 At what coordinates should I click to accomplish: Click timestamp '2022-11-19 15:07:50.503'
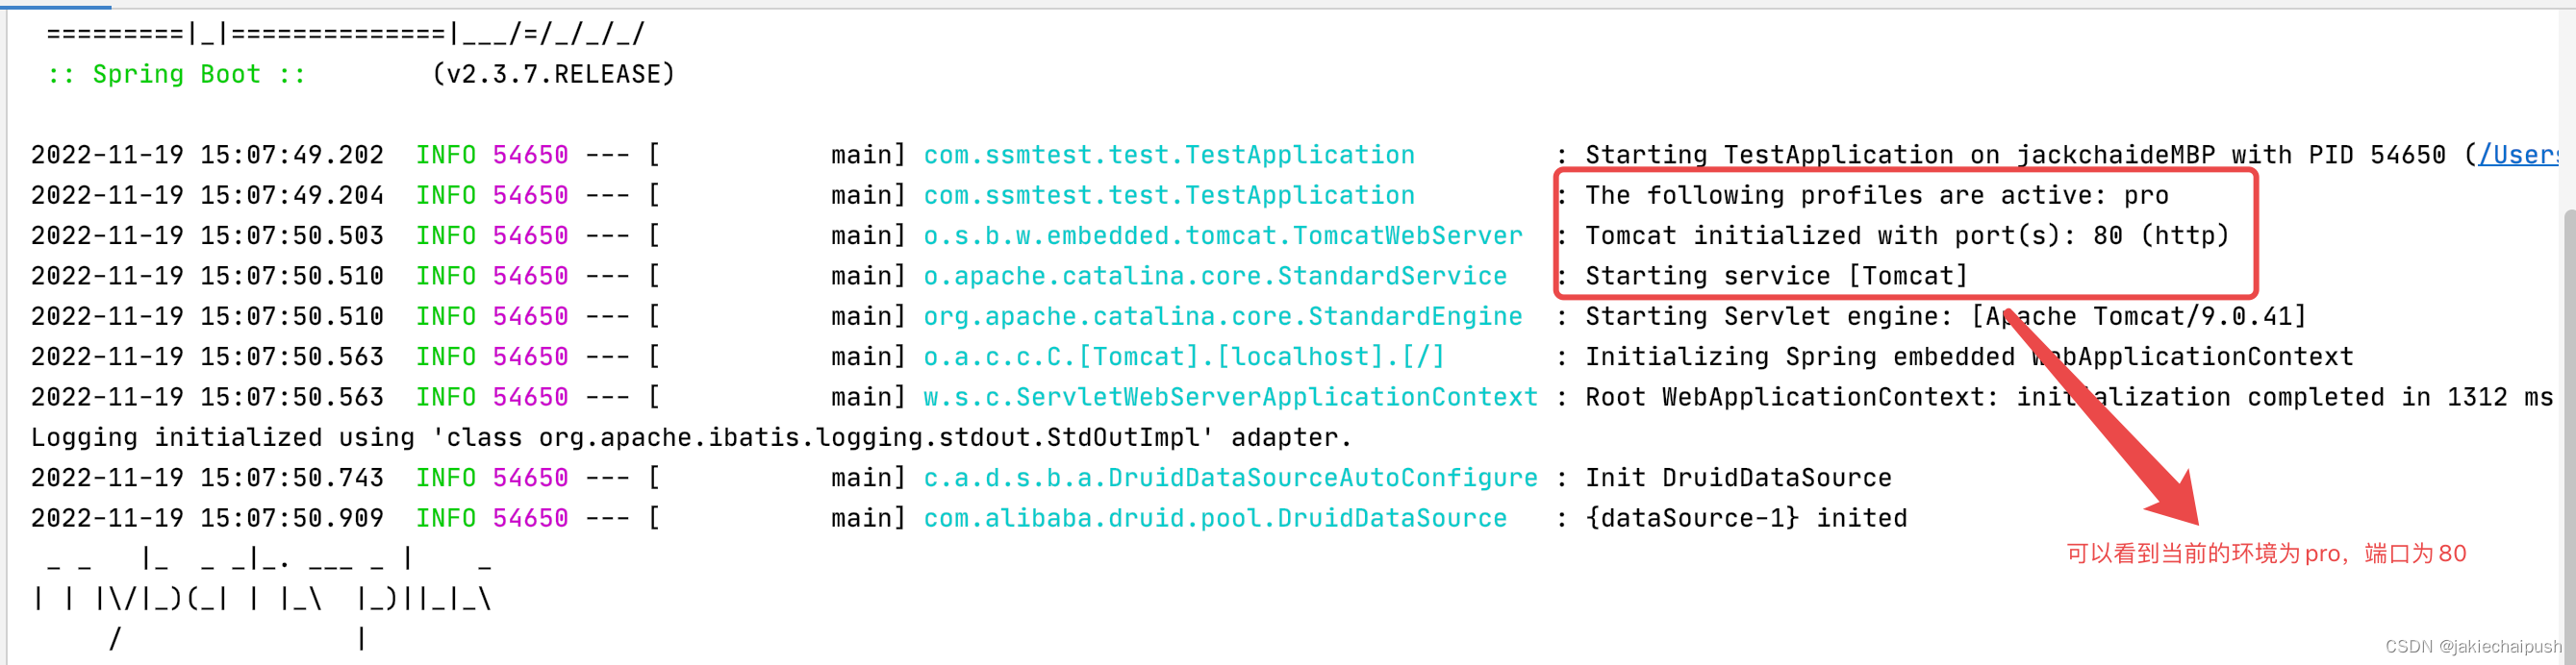[x=207, y=235]
